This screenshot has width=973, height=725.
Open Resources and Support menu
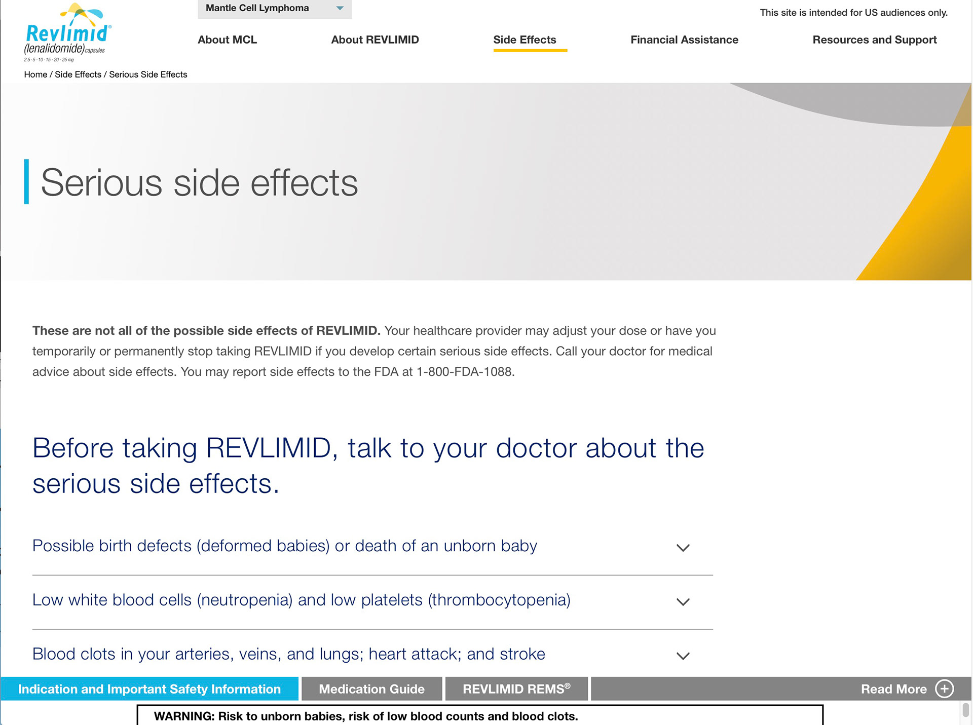(x=875, y=40)
